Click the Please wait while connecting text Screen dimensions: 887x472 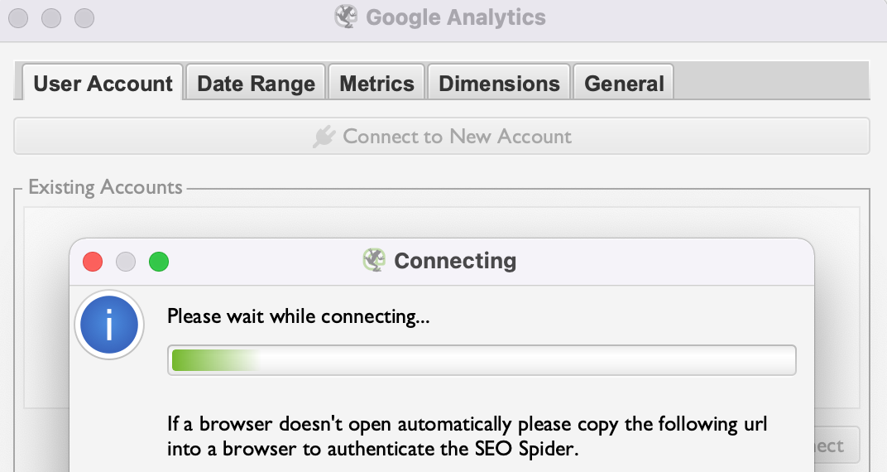click(298, 316)
